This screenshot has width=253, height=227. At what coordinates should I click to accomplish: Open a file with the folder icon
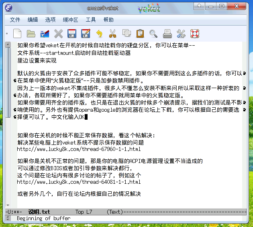point(31,34)
